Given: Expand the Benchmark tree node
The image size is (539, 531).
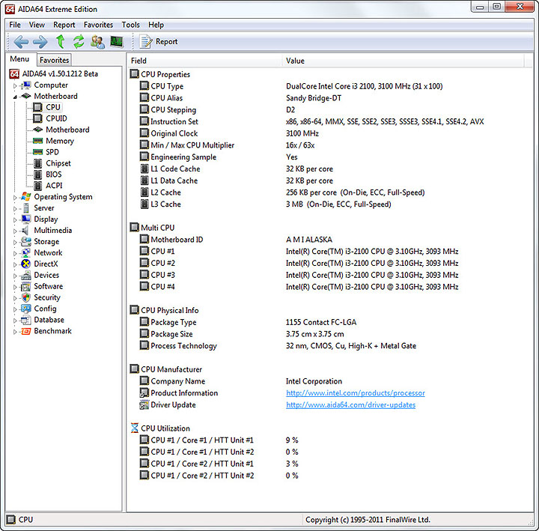Looking at the screenshot, I should coord(15,332).
